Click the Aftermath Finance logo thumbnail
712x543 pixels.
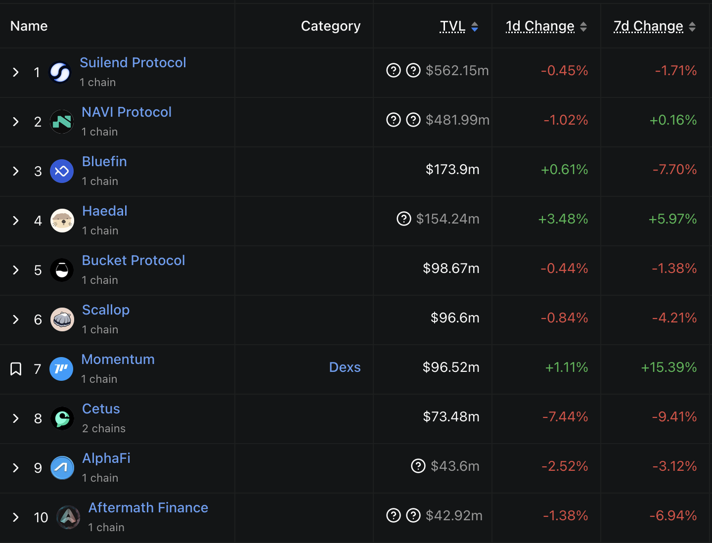coord(68,517)
